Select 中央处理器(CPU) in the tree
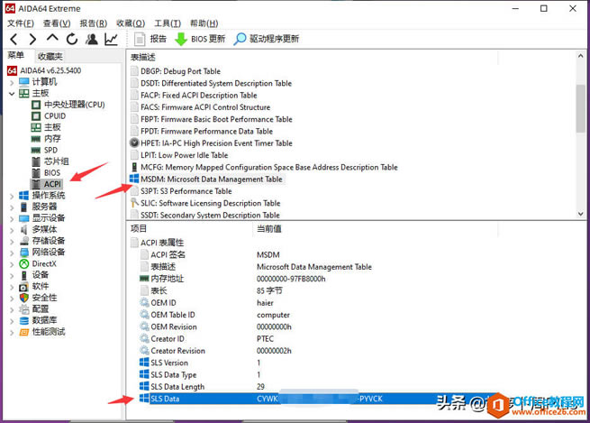590x423 pixels. [x=74, y=105]
